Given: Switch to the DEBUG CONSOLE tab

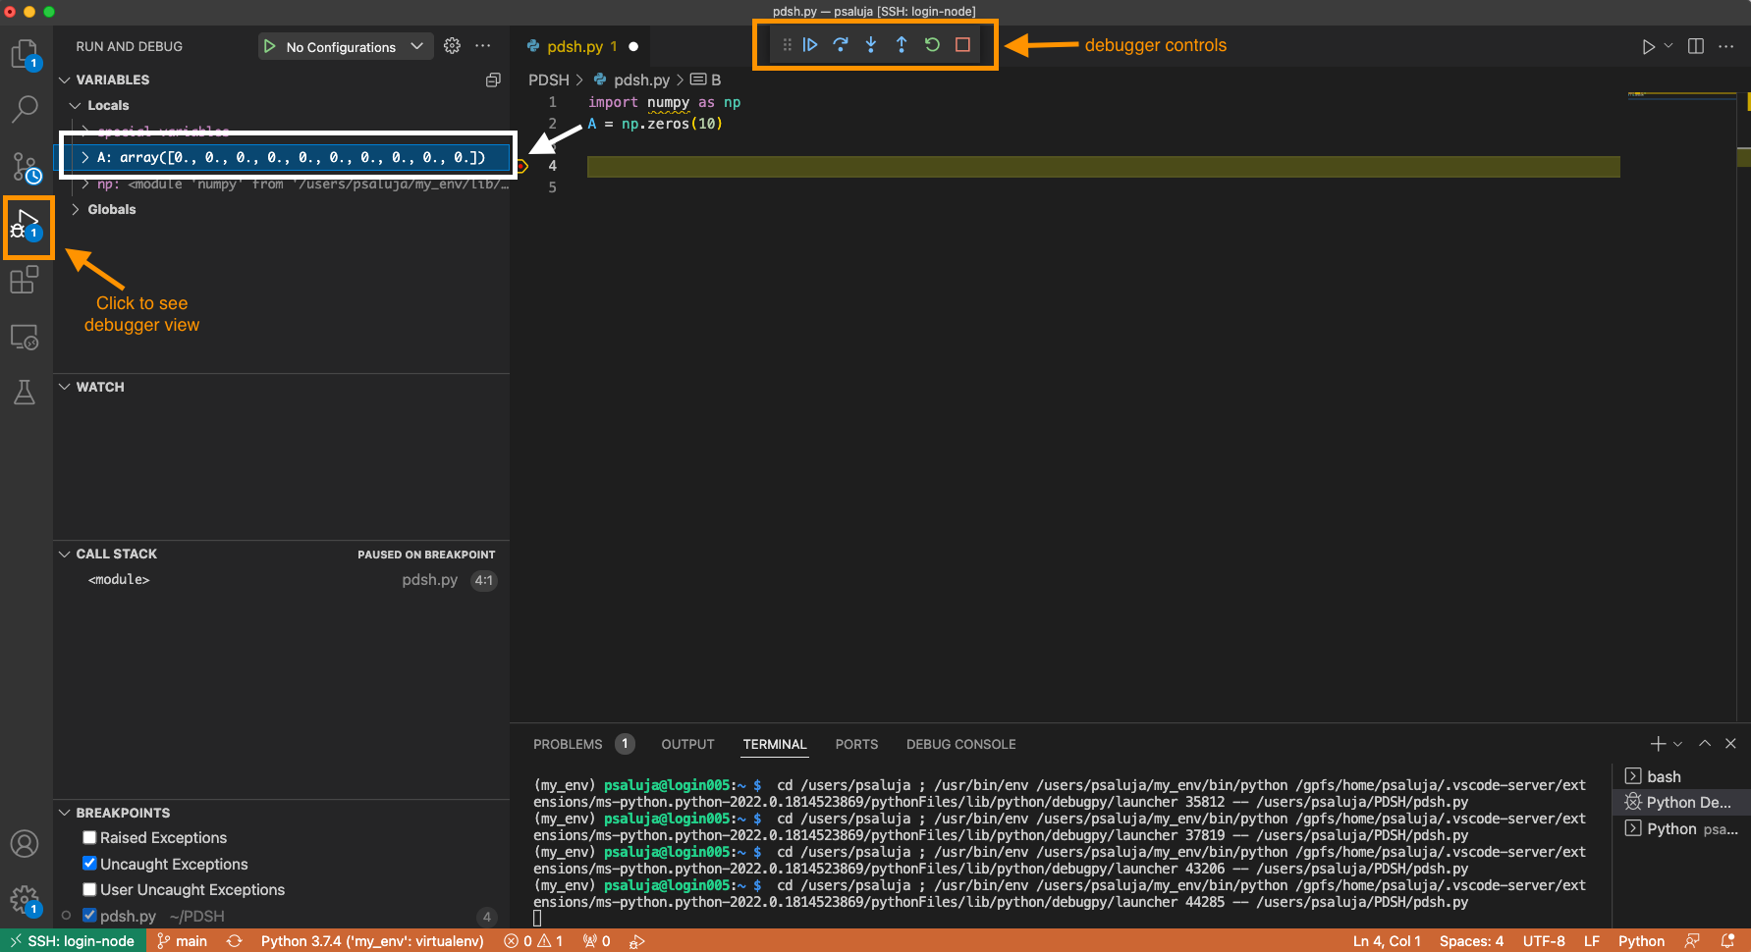Looking at the screenshot, I should pos(960,745).
